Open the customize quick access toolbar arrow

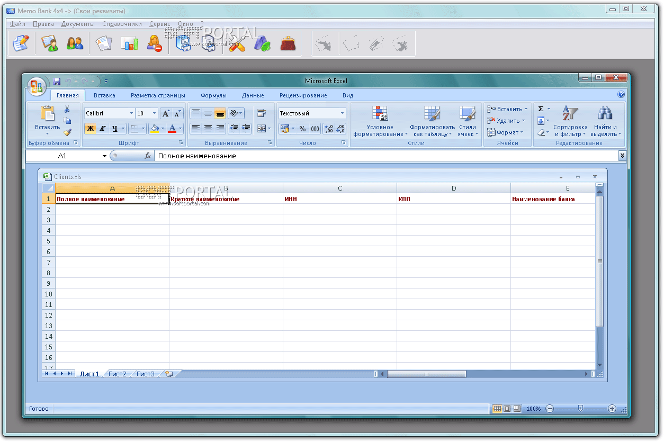tap(106, 82)
